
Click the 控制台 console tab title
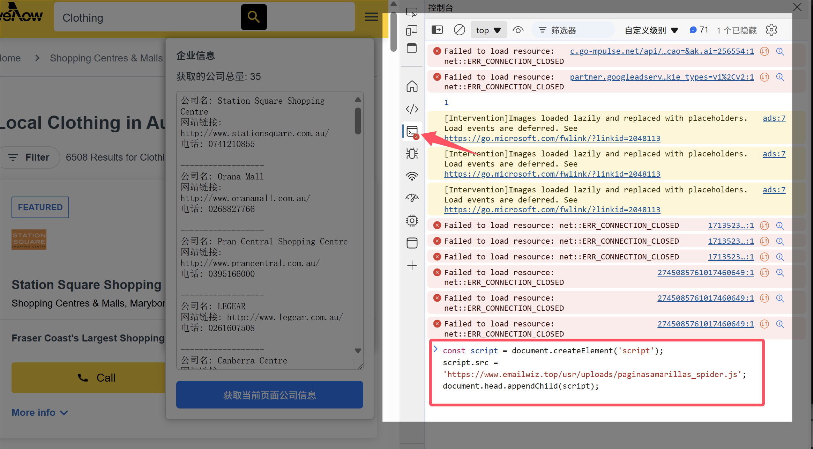click(440, 8)
